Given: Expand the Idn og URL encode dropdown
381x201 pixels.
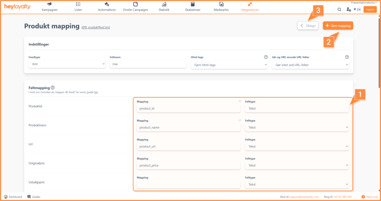Looking at the screenshot, I should click(310, 65).
